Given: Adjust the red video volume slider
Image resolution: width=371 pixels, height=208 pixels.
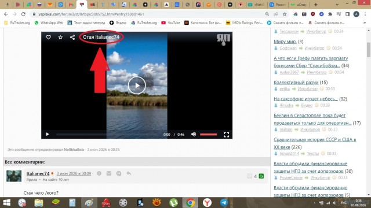Looking at the screenshot, I should pos(209,135).
